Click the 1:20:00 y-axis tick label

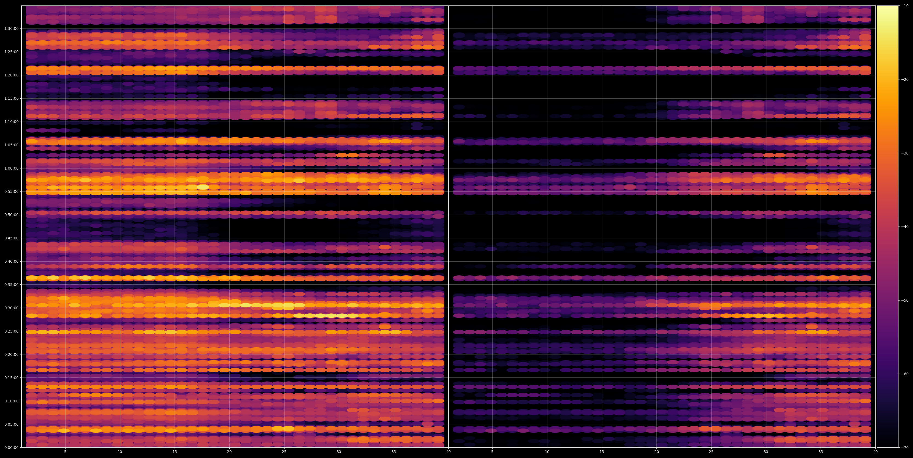coord(11,75)
